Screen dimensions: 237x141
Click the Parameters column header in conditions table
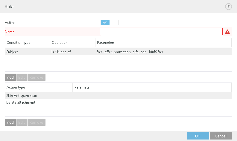point(163,43)
